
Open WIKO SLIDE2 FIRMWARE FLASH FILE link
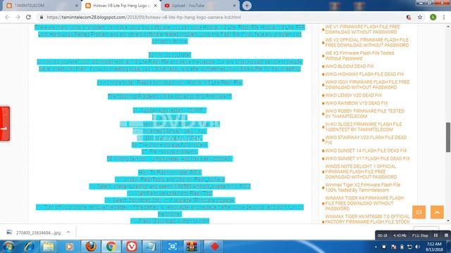click(364, 126)
